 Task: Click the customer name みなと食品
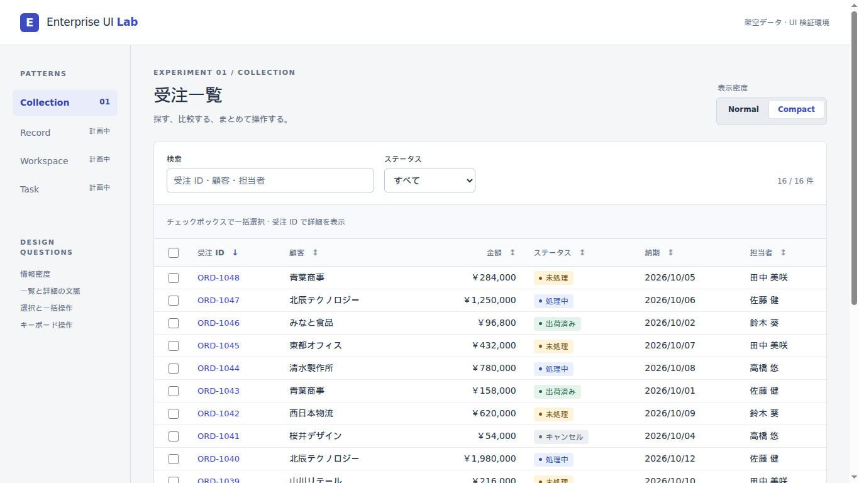311,323
